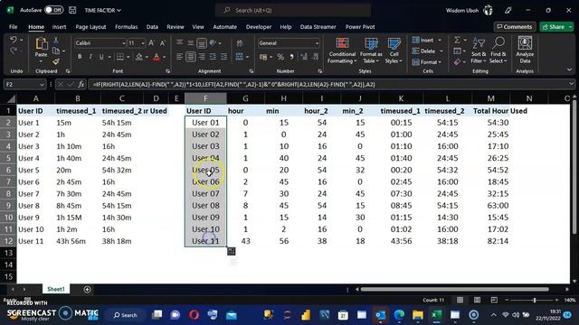Viewport: 579px width, 325px height.
Task: Adjust the zoom slider handle
Action: pyautogui.click(x=535, y=300)
